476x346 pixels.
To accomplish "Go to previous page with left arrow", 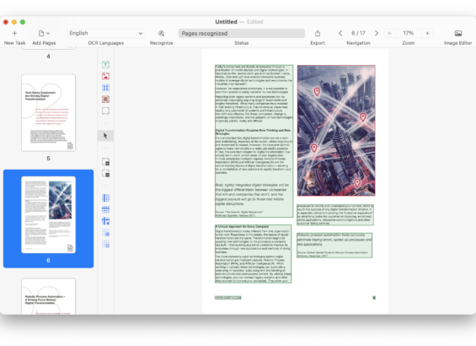I will 340,33.
